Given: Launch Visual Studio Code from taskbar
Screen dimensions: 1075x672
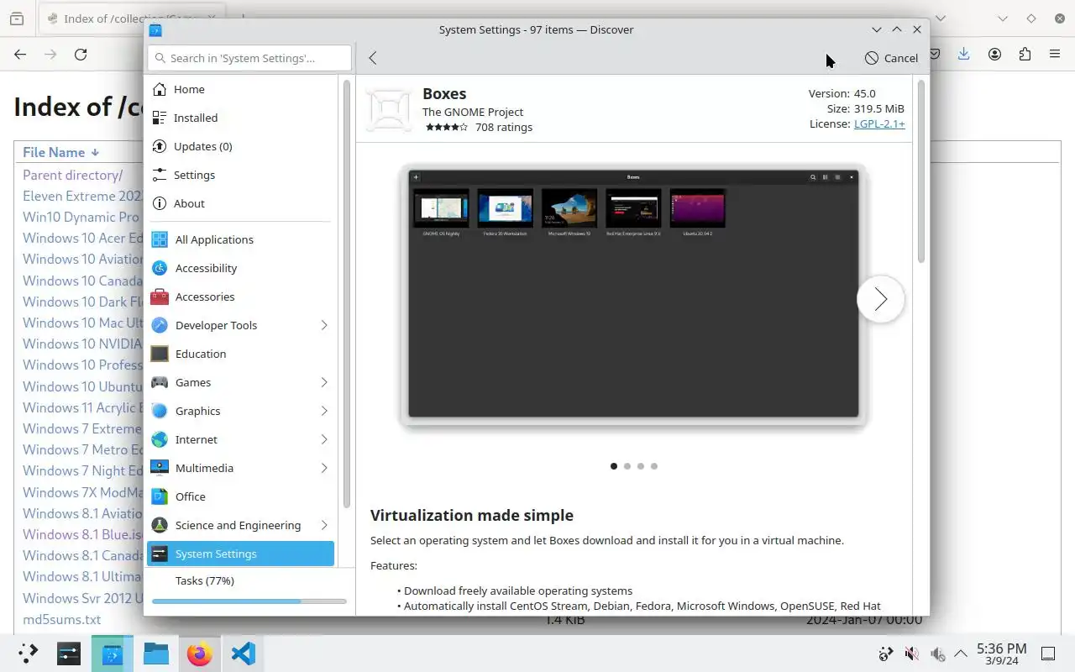Looking at the screenshot, I should pyautogui.click(x=243, y=654).
